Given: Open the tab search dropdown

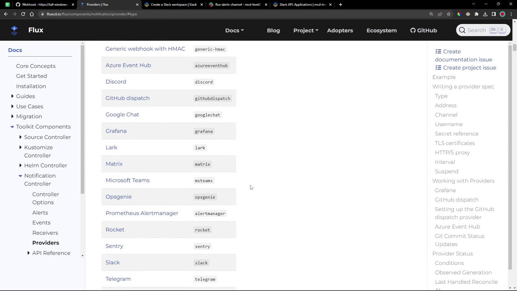Looking at the screenshot, I should [473, 4].
